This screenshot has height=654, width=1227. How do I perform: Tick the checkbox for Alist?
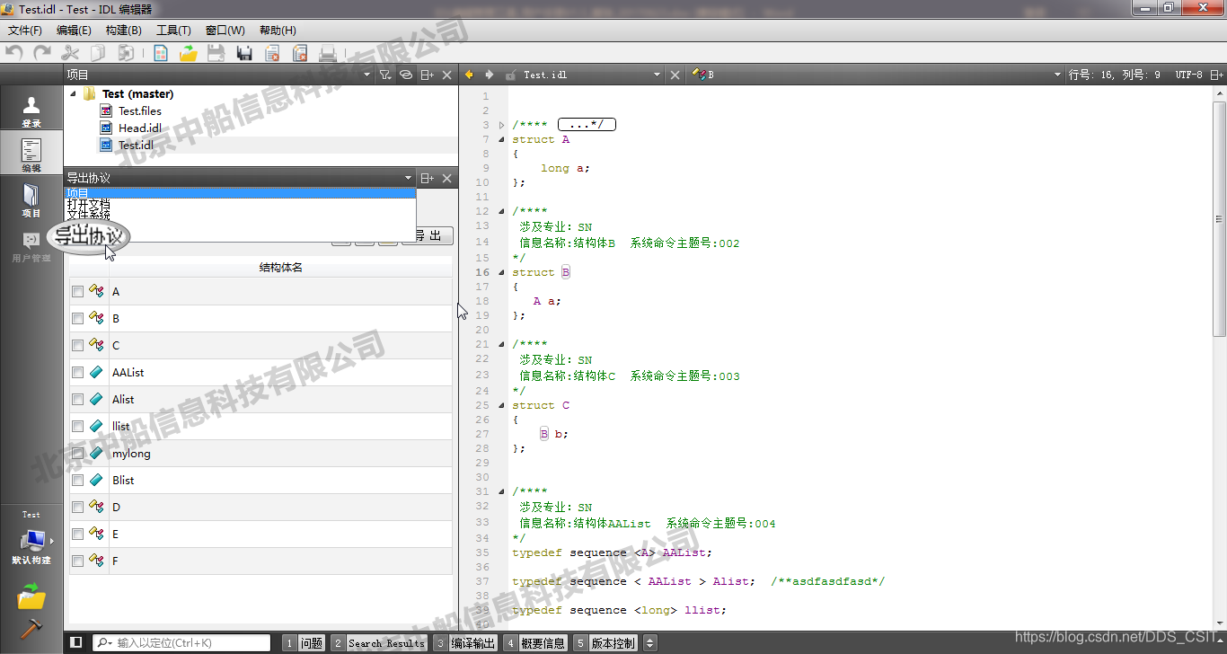(78, 399)
